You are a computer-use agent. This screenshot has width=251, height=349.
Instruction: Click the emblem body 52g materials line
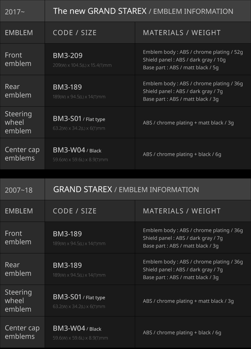[193, 52]
